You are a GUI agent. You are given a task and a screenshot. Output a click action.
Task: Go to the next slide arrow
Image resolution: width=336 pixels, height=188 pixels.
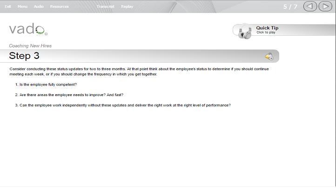point(325,6)
